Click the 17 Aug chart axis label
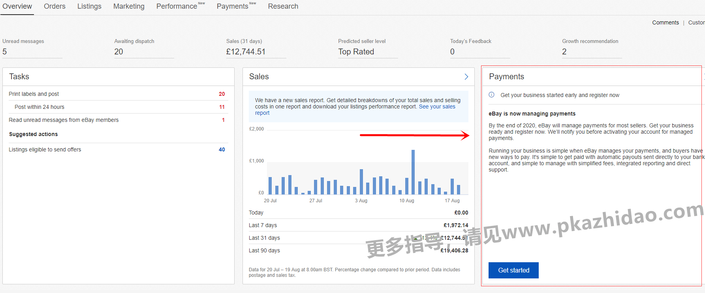The image size is (705, 293). (452, 201)
